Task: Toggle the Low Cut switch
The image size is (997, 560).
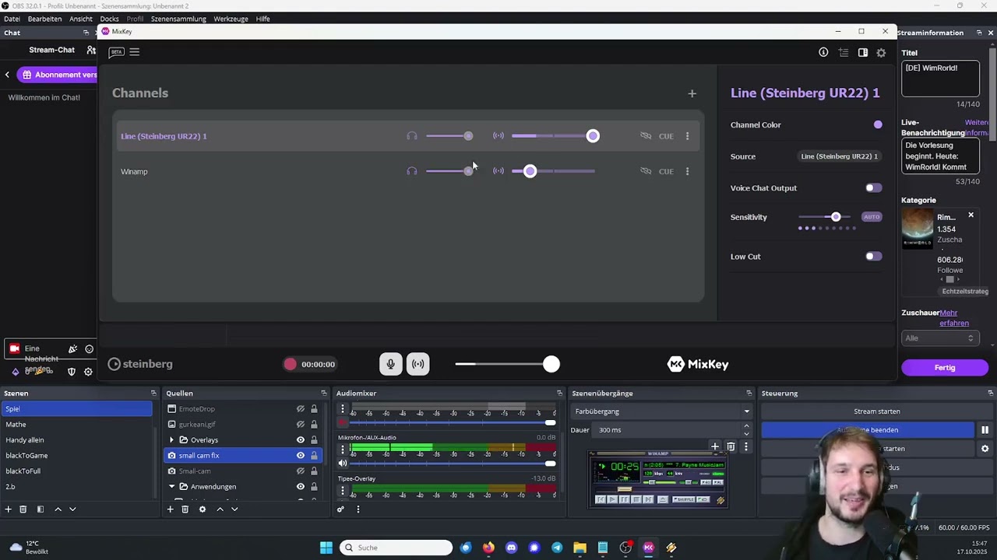Action: point(873,257)
